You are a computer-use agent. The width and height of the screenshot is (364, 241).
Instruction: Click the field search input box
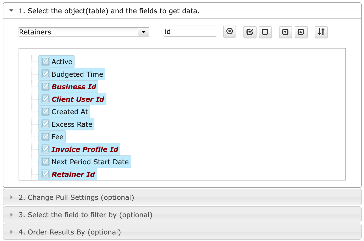190,31
